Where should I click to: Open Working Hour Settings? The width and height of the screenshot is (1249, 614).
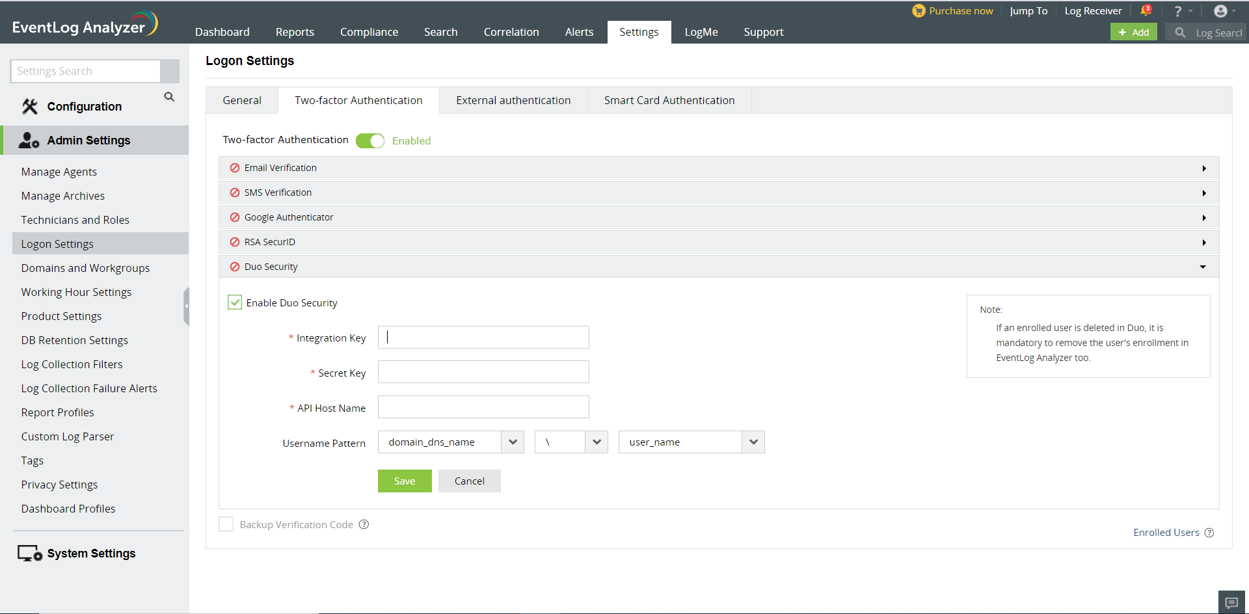coord(76,292)
